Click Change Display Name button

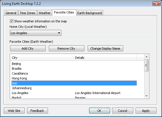click(x=105, y=48)
